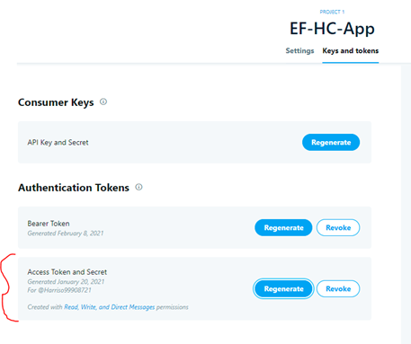Regenerate the Access Token and Secret
411x344 pixels.
coord(283,288)
